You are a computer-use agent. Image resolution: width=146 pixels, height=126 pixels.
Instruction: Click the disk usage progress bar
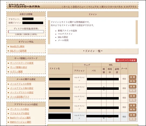pos(26,32)
